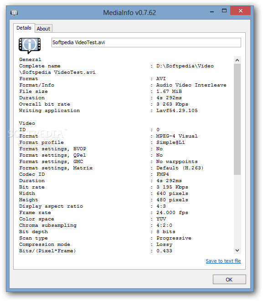263x301 pixels.
Task: Click the 'No warppoints' GMC value
Action: tap(177, 162)
